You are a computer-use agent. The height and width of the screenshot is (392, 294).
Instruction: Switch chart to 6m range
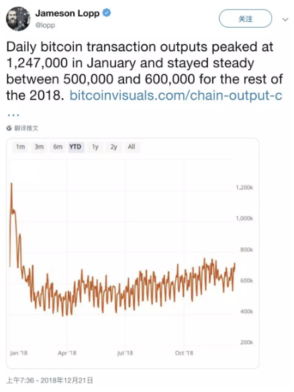click(58, 147)
